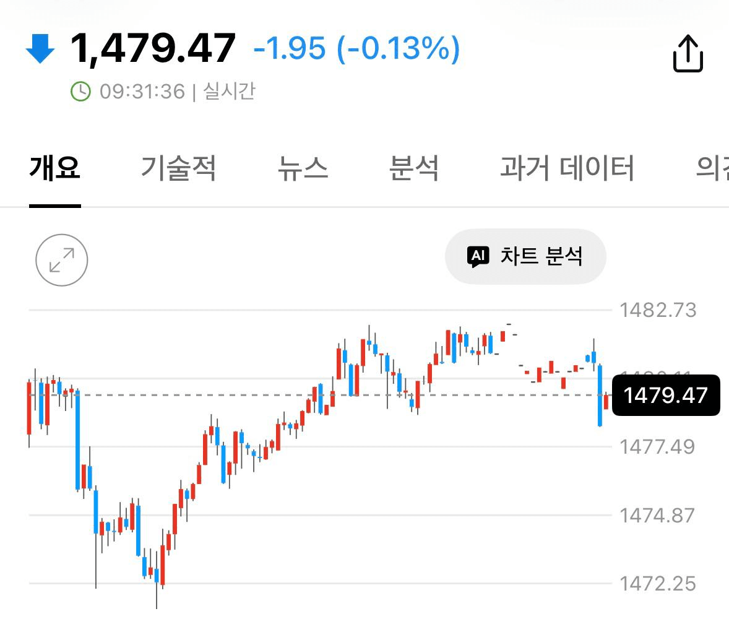Click the latest red candlestick at right edge

coord(606,401)
